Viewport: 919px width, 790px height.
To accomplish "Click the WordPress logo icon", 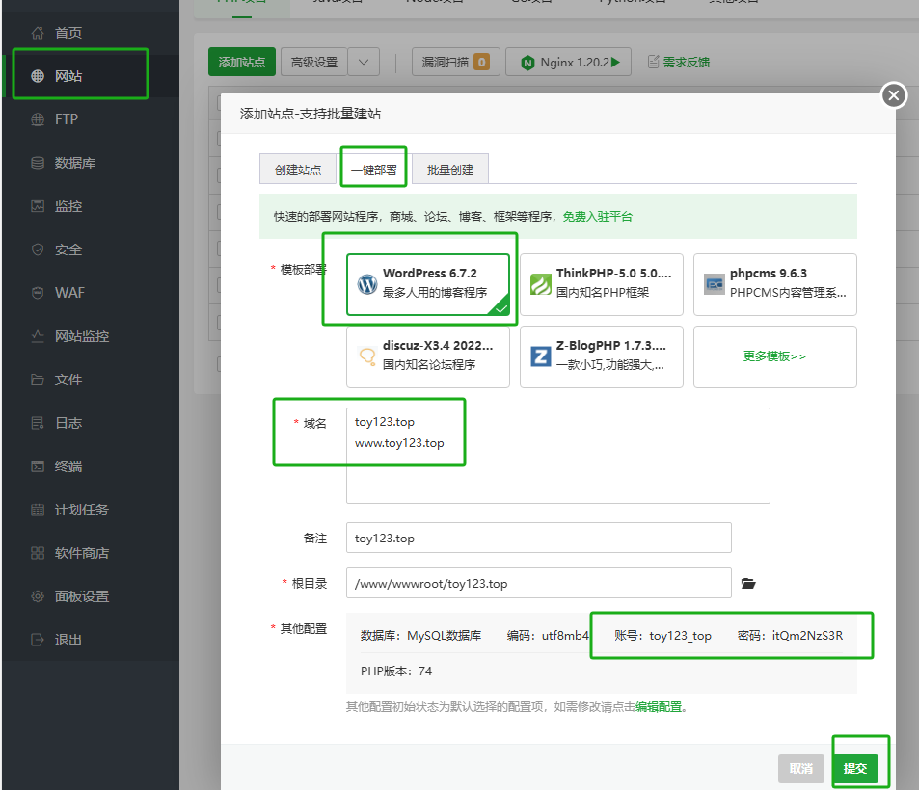I will coord(367,284).
